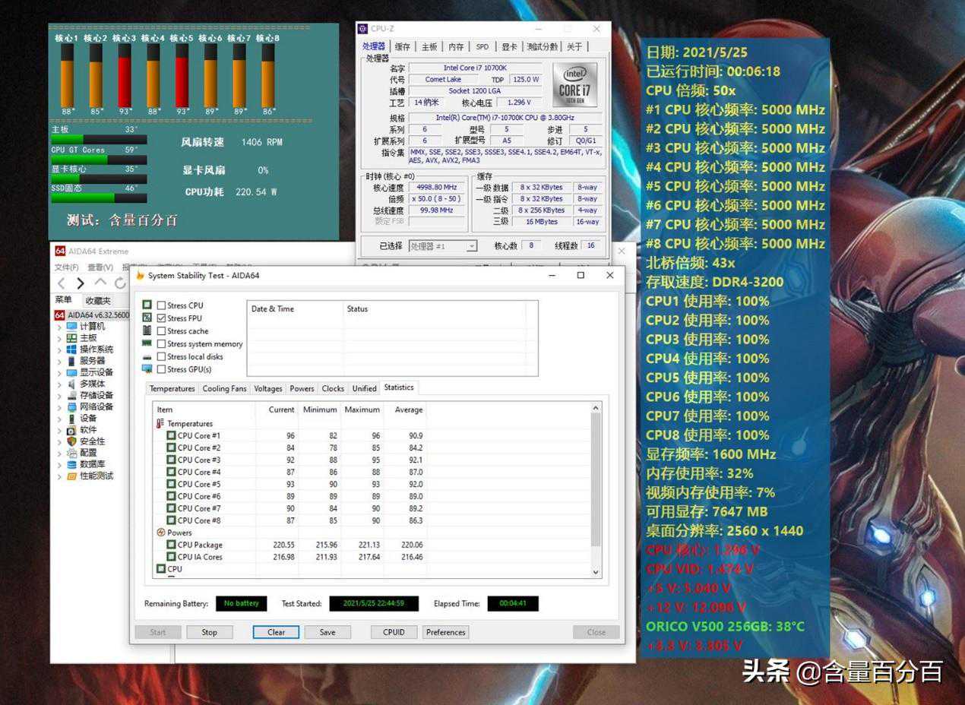Switch to the Temperatures tab
This screenshot has height=705, width=965.
click(172, 388)
